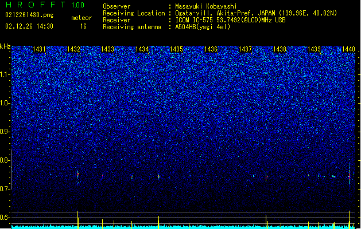The height and width of the screenshot is (229, 361).
Task: Click the Receiving Location field label
Action: 134,13
